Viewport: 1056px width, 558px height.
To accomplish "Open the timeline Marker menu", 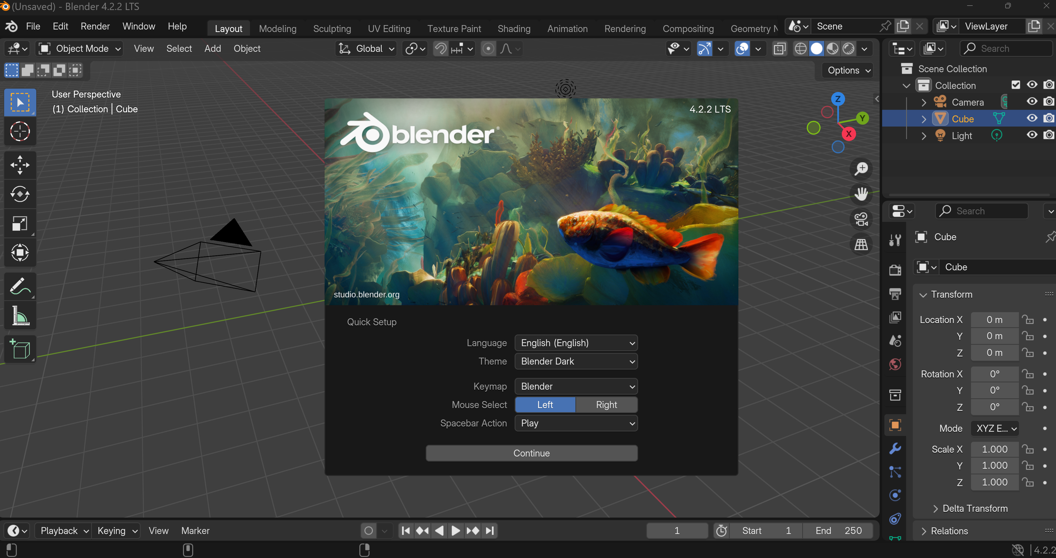I will tap(195, 531).
